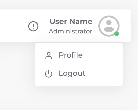Image resolution: width=138 pixels, height=110 pixels.
Task: Click blank header bar left of alert
Action: tap(13, 26)
